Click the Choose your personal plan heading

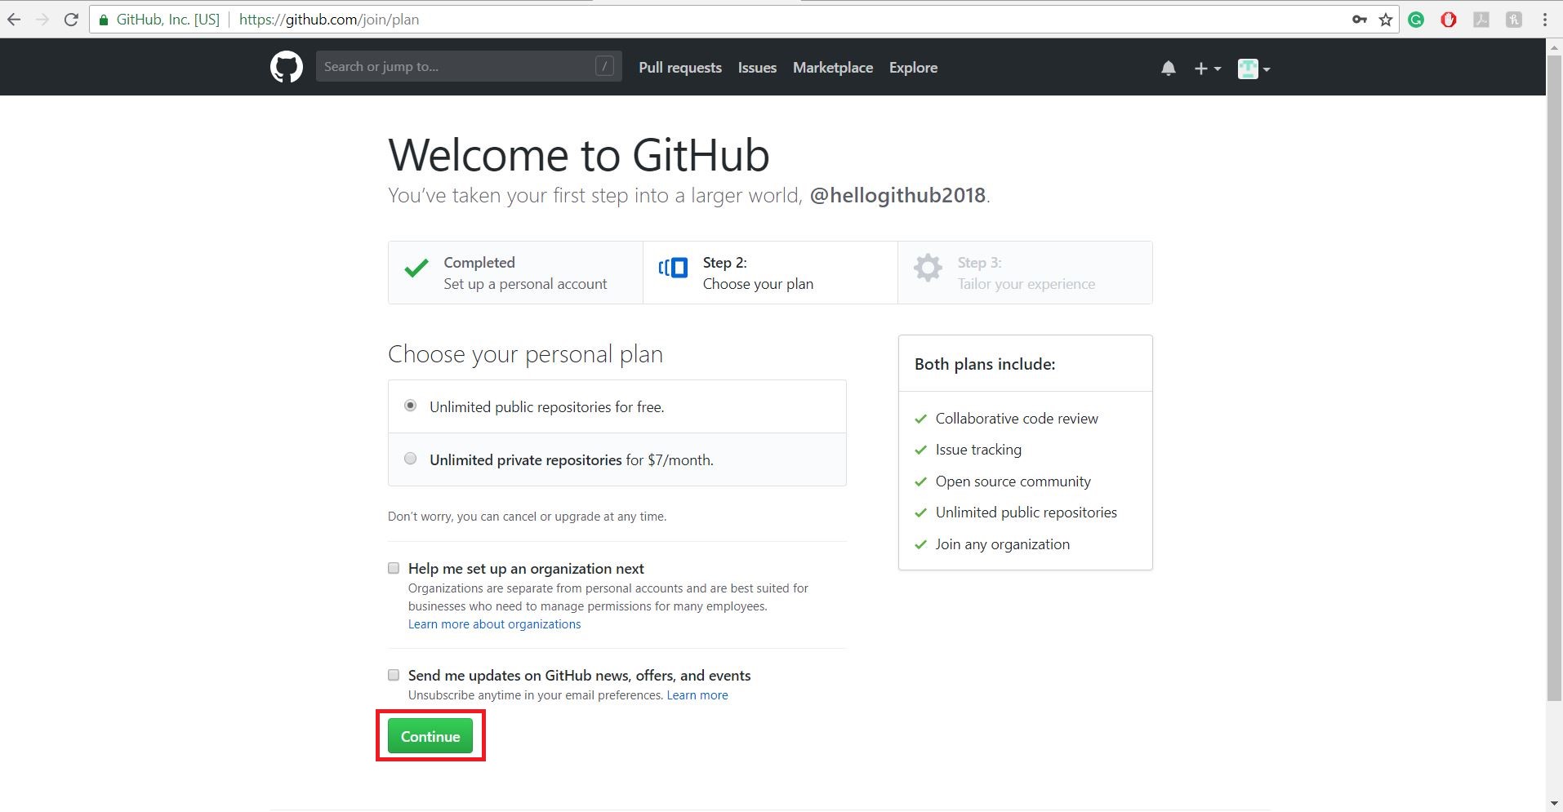(525, 354)
